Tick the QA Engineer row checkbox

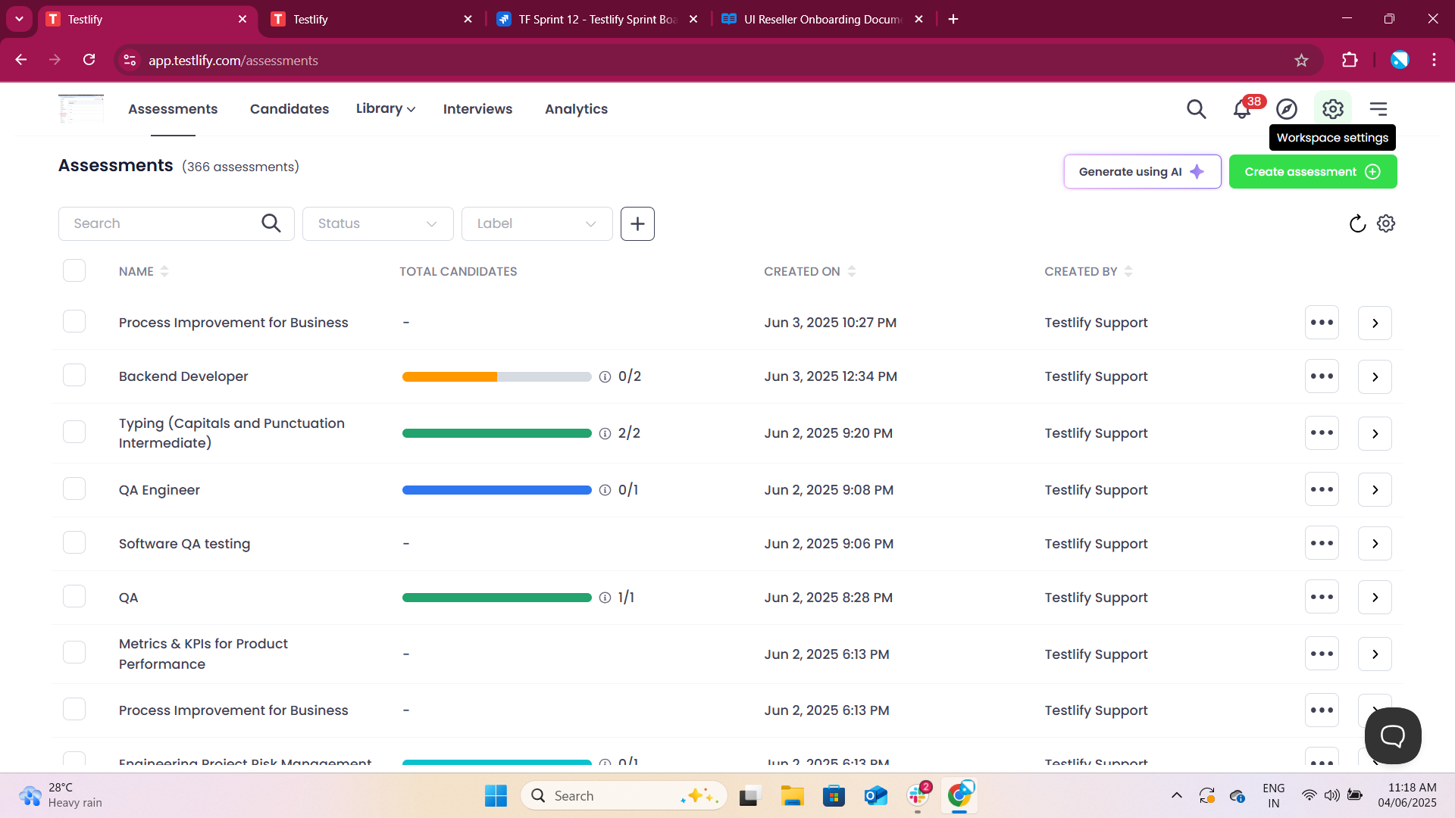pos(74,489)
